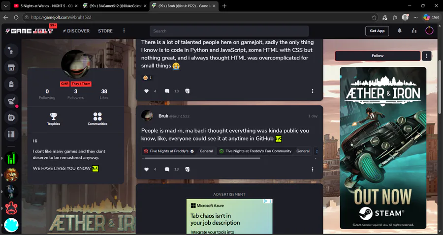Open the red creature community icon
The height and width of the screenshot is (235, 443).
[x=11, y=208]
